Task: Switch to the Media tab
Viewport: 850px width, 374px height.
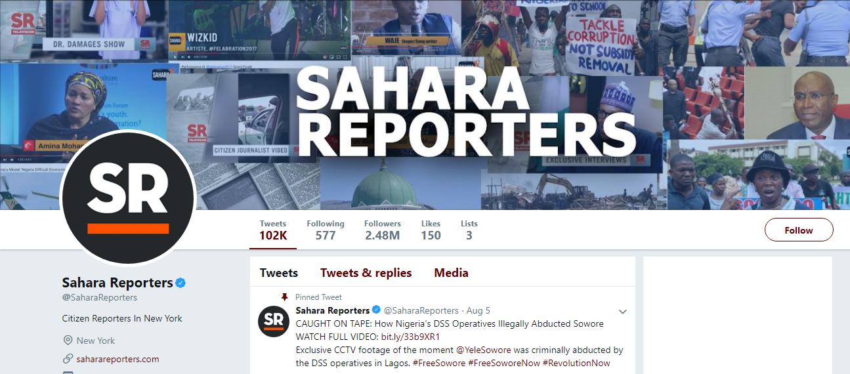Action: [451, 273]
